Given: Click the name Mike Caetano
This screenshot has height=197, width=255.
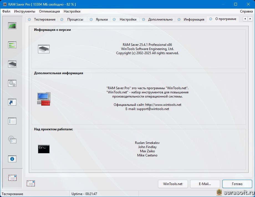Looking at the screenshot, I should tap(147, 155).
